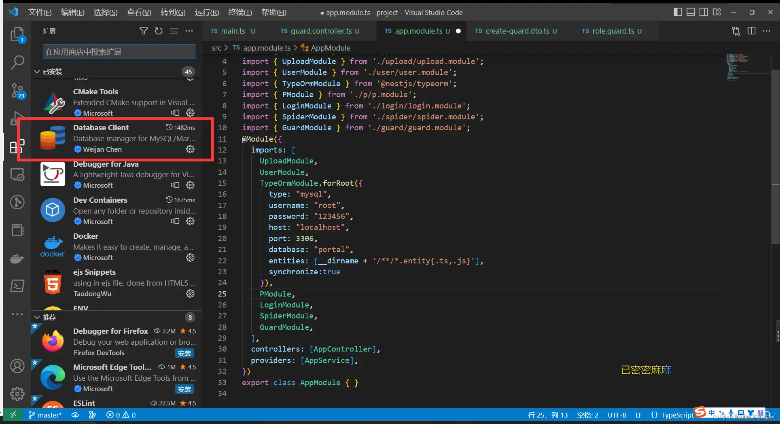This screenshot has height=424, width=780.
Task: Install the Debugger for Firefox extension
Action: (x=184, y=353)
